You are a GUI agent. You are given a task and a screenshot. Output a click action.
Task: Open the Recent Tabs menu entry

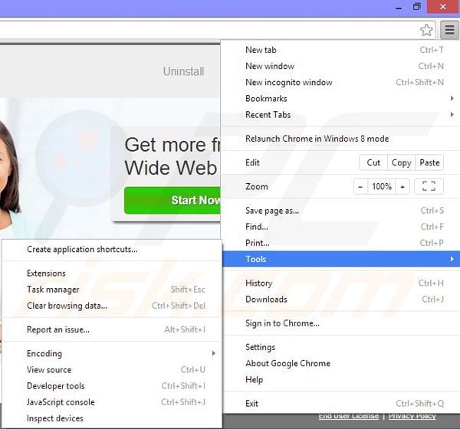click(341, 115)
